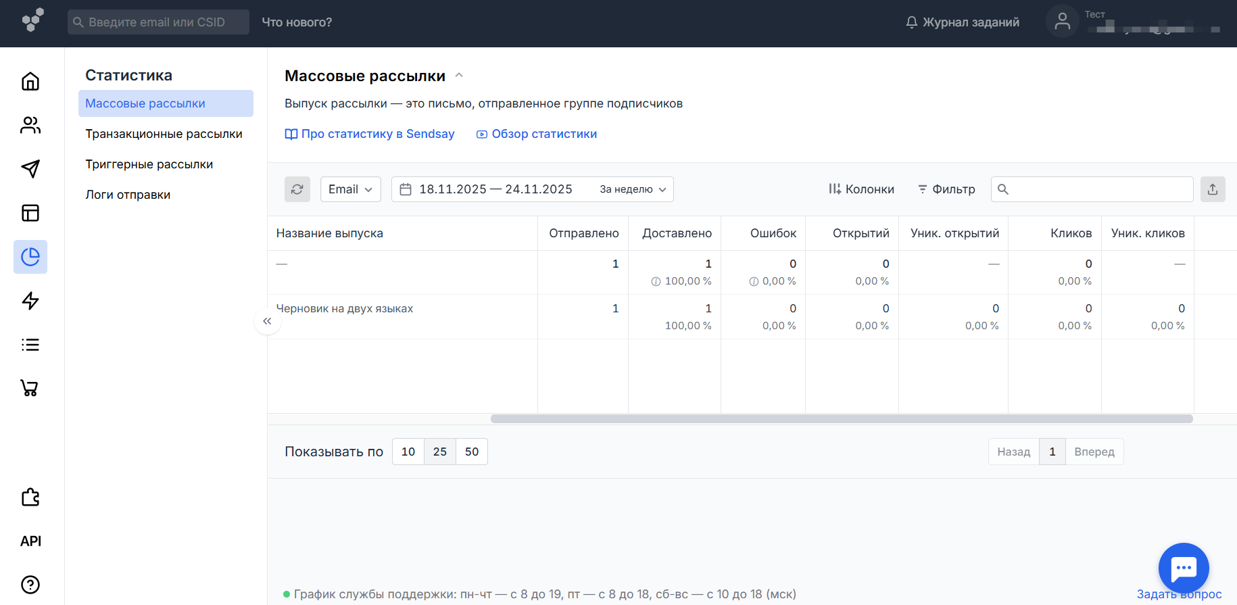This screenshot has width=1237, height=605.
Task: Open the Home icon in sidebar
Action: point(30,81)
